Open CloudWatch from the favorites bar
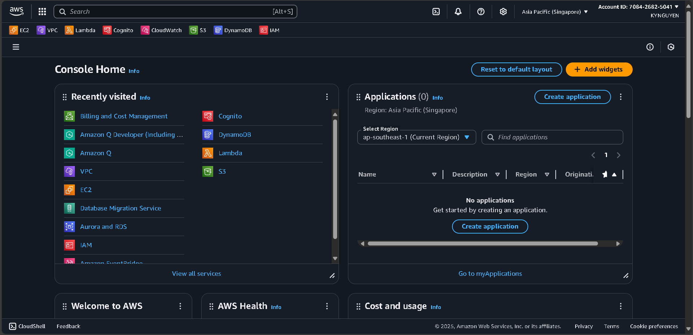This screenshot has height=335, width=693. click(x=161, y=30)
